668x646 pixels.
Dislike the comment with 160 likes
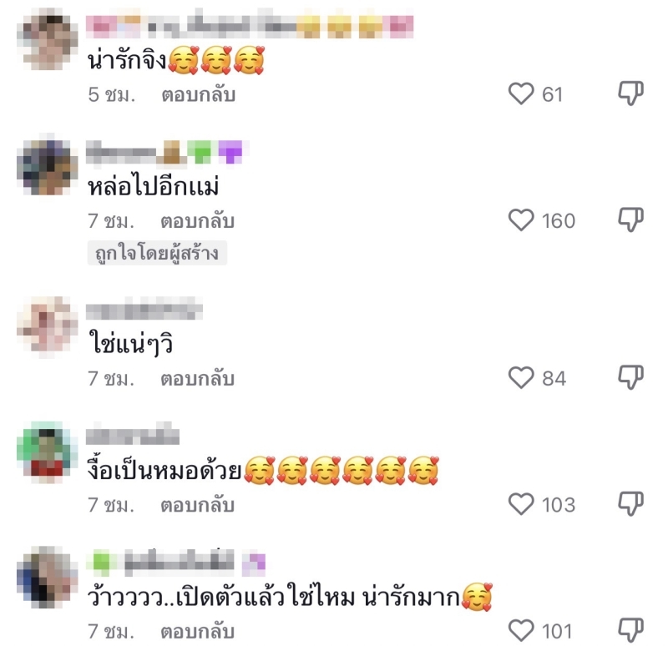pyautogui.click(x=630, y=220)
